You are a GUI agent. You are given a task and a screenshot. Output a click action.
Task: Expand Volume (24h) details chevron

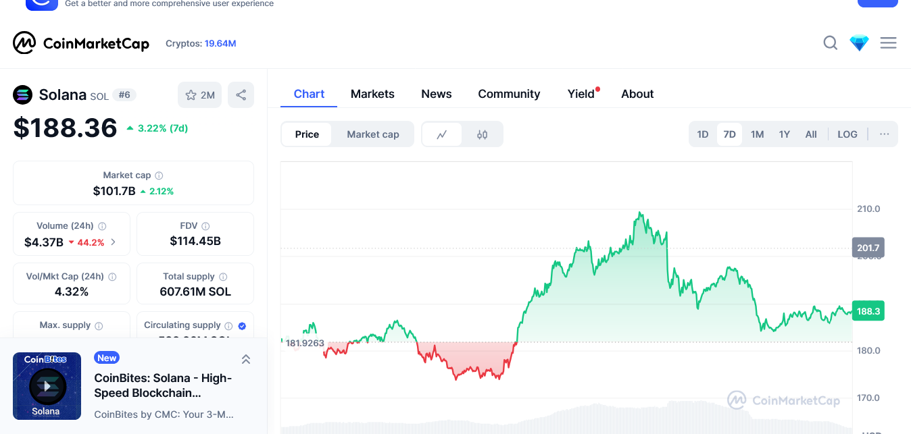point(113,242)
